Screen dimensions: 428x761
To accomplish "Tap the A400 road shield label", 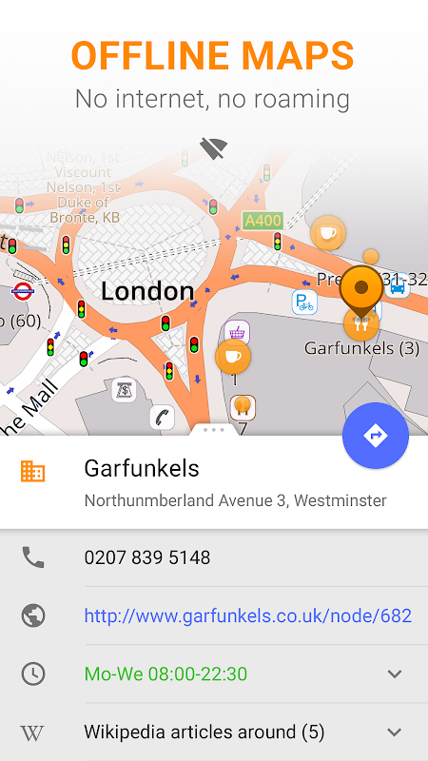I will [x=263, y=221].
